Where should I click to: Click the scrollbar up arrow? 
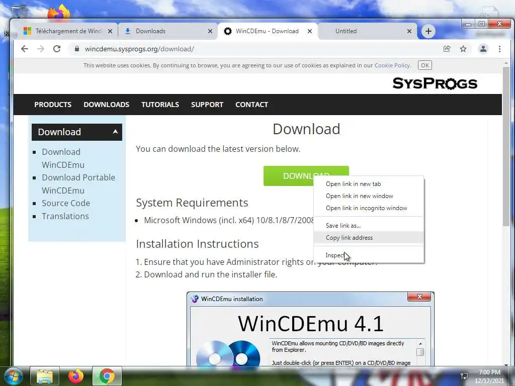click(506, 62)
